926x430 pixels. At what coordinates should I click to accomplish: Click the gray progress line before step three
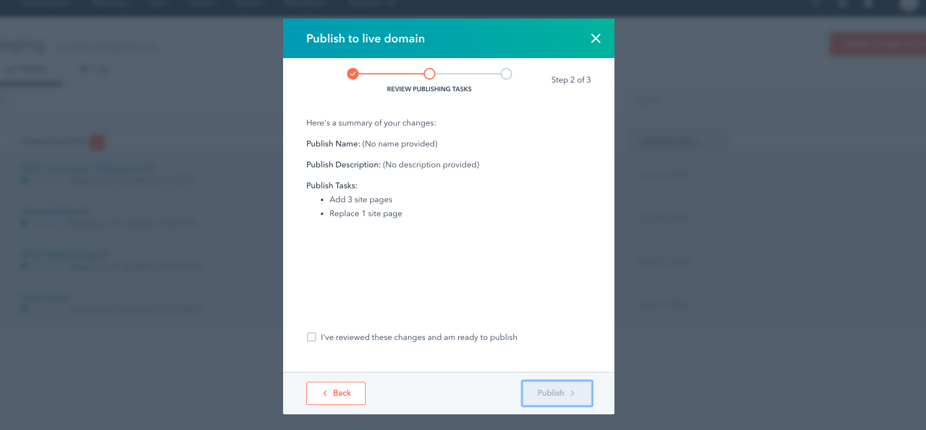[468, 74]
